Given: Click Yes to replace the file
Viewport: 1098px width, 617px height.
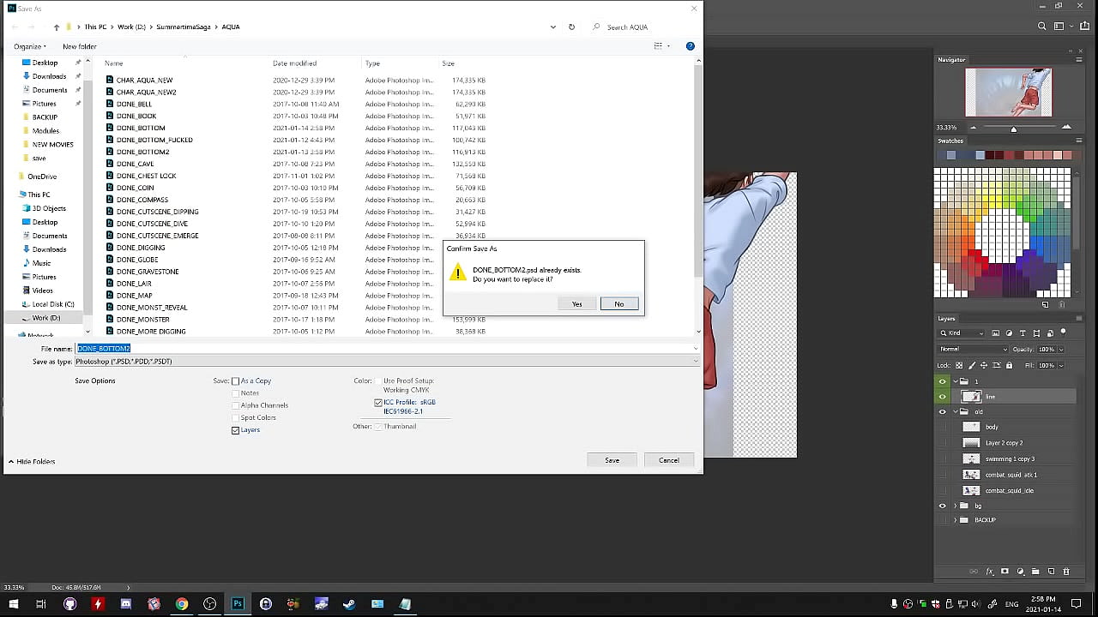Looking at the screenshot, I should click(x=576, y=304).
